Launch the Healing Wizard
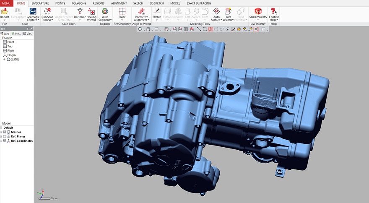Screen dimensions: 369x203 pyautogui.click(x=91, y=12)
